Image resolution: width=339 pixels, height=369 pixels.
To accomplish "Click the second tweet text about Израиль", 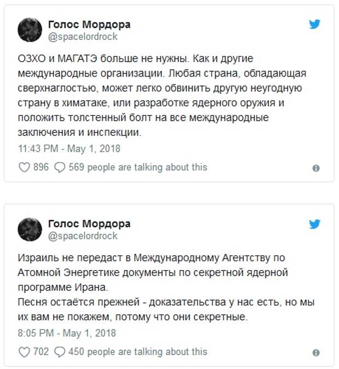I will tap(166, 288).
